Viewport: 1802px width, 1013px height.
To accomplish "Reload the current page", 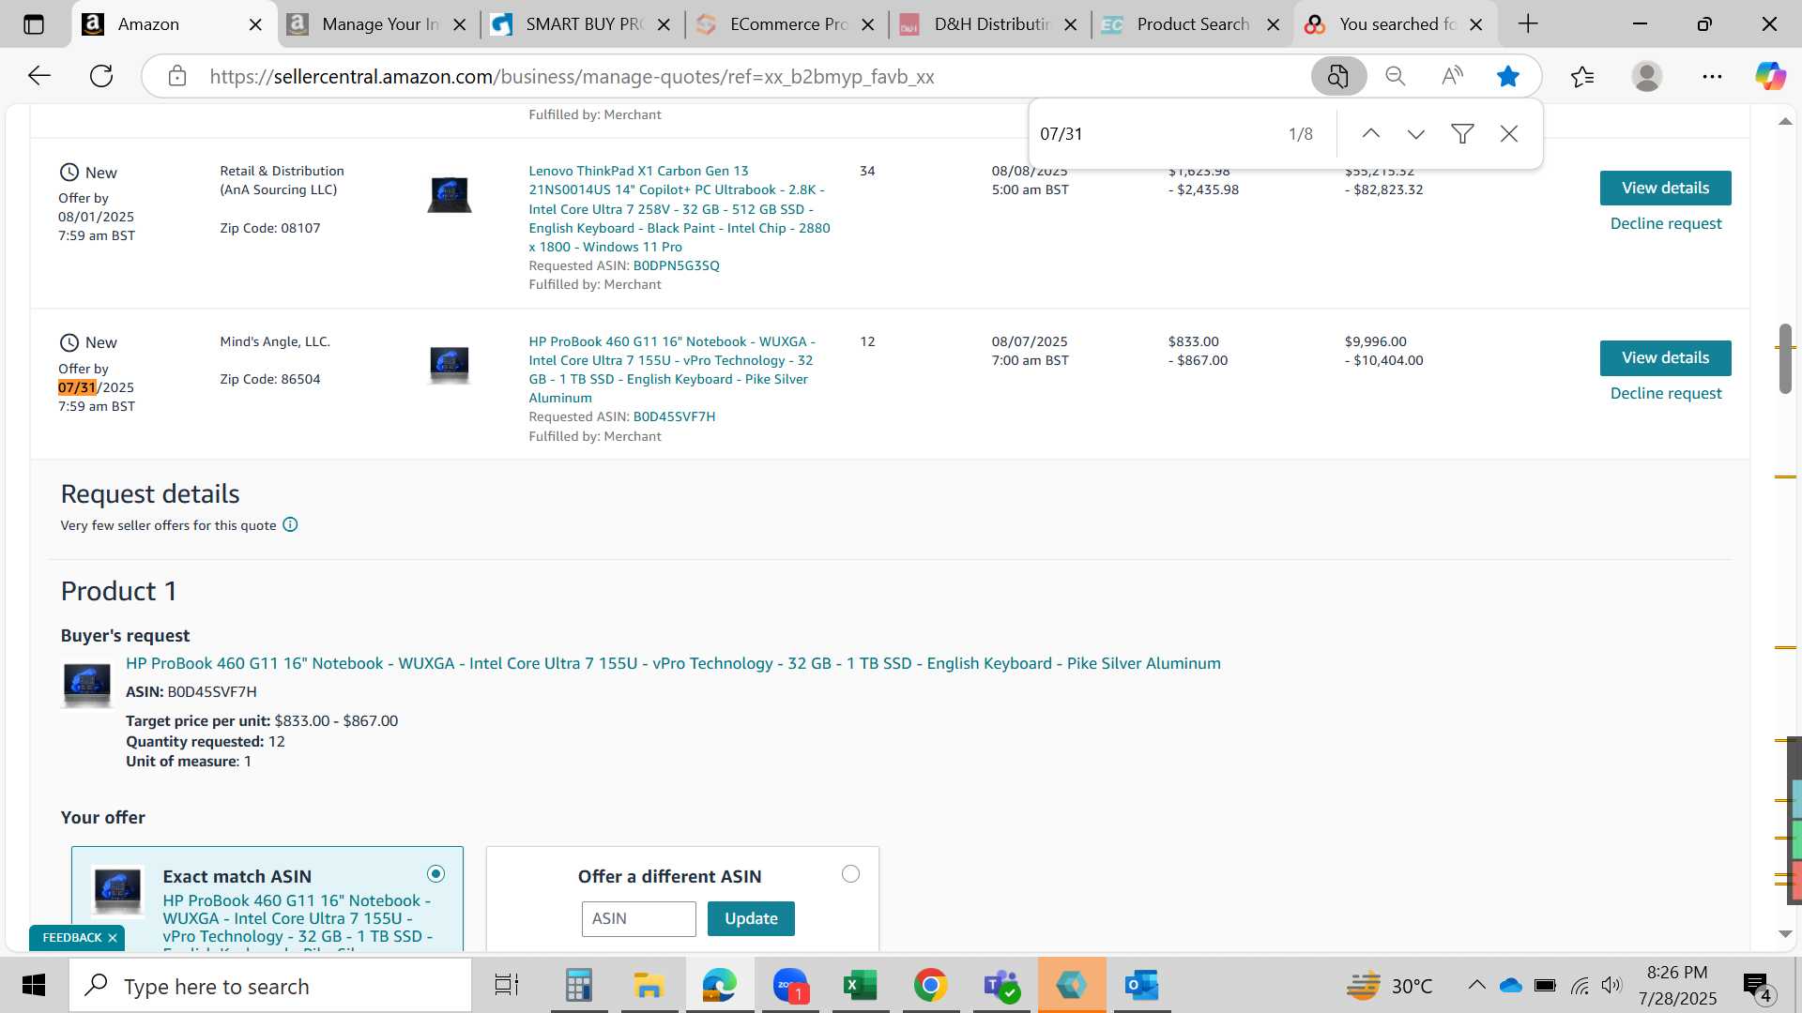I will [x=101, y=76].
